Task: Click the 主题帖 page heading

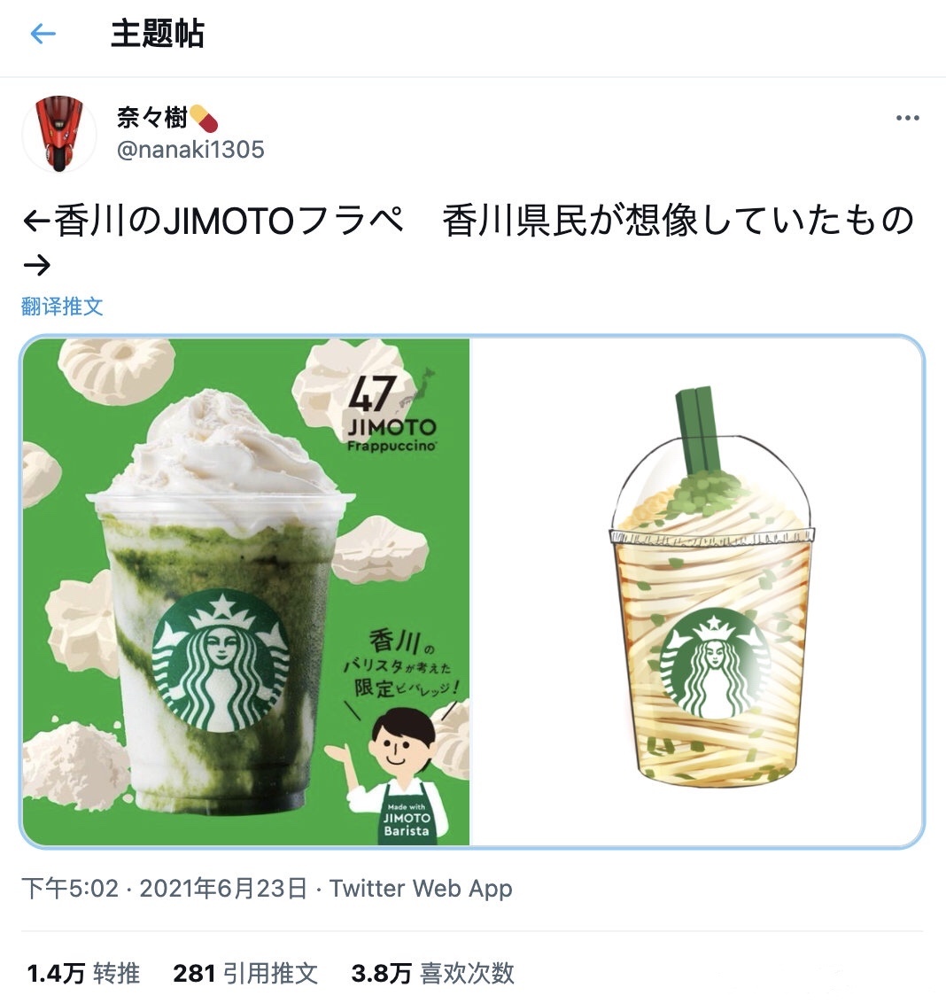Action: 158,34
